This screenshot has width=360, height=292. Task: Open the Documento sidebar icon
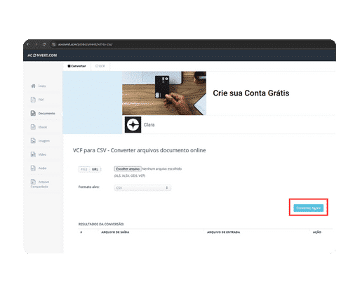tap(33, 113)
